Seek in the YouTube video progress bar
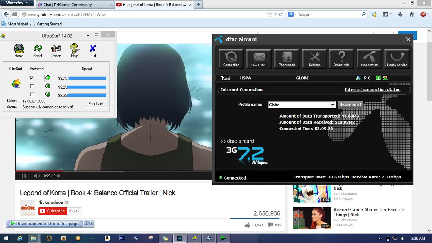 114,171
